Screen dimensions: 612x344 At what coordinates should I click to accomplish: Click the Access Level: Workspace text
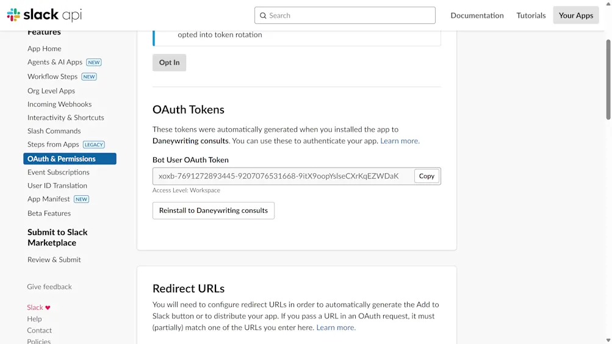click(186, 190)
